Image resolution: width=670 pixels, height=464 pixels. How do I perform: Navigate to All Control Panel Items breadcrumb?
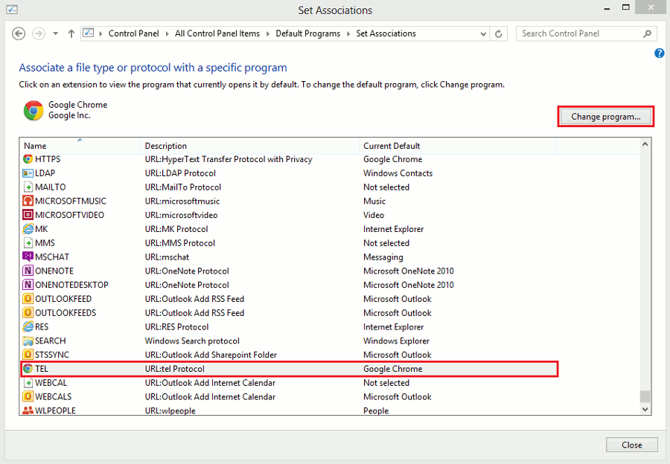(217, 33)
